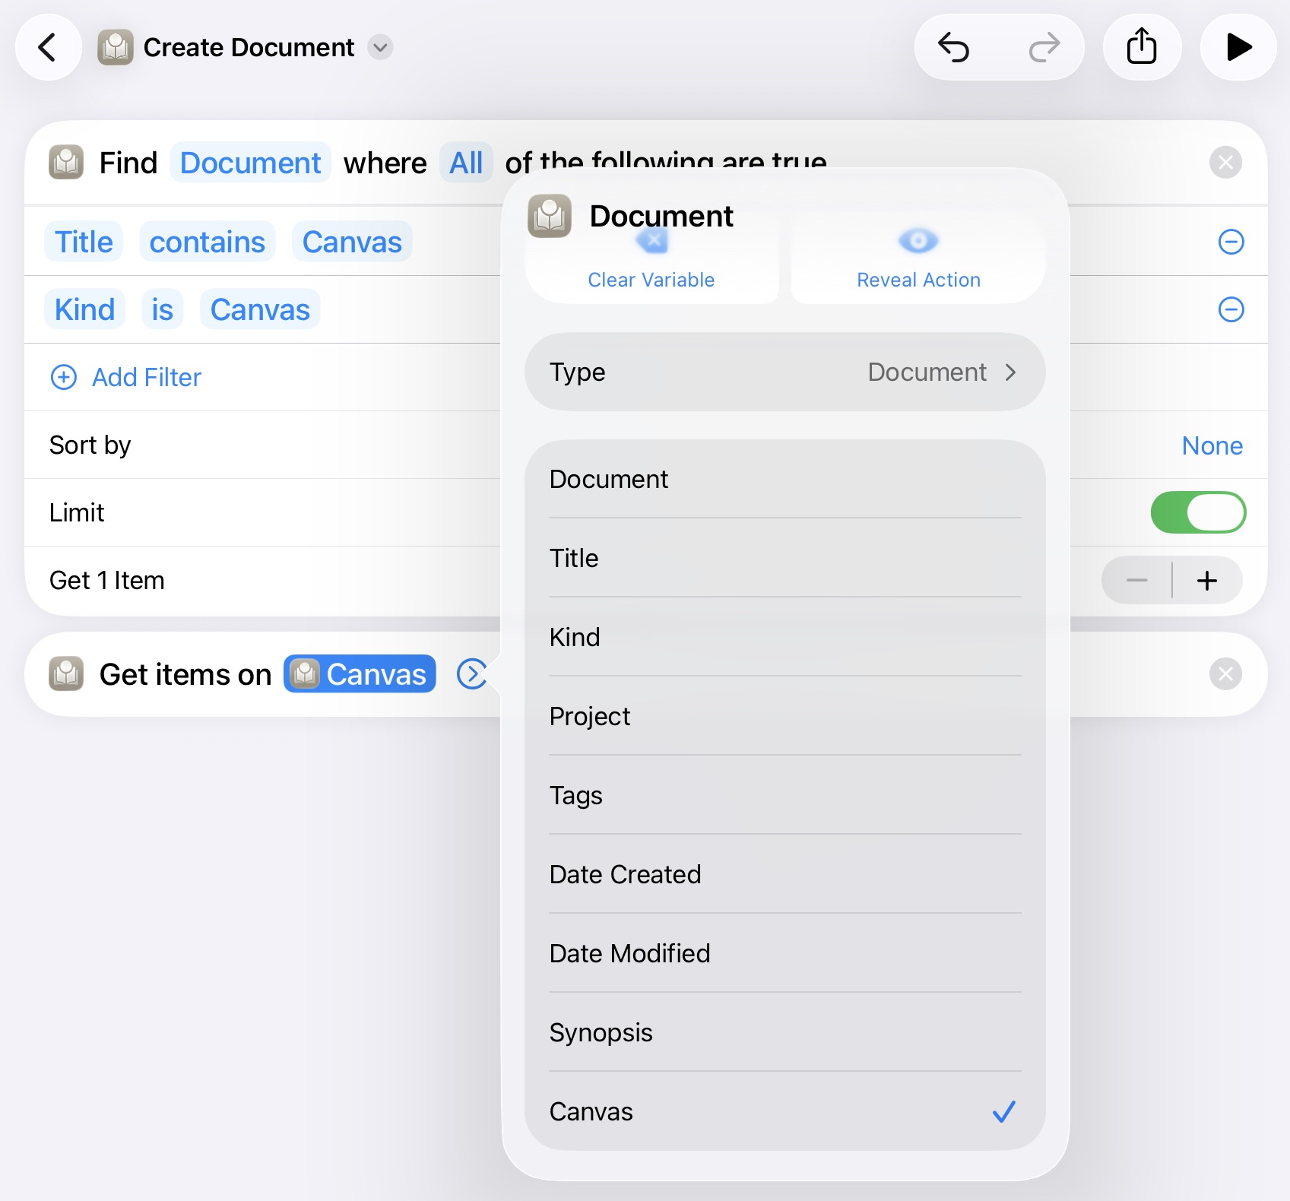Image resolution: width=1290 pixels, height=1201 pixels.
Task: Redo the last action
Action: click(1044, 47)
